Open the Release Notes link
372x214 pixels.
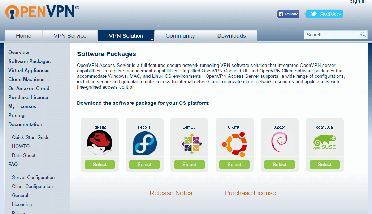pos(171,193)
